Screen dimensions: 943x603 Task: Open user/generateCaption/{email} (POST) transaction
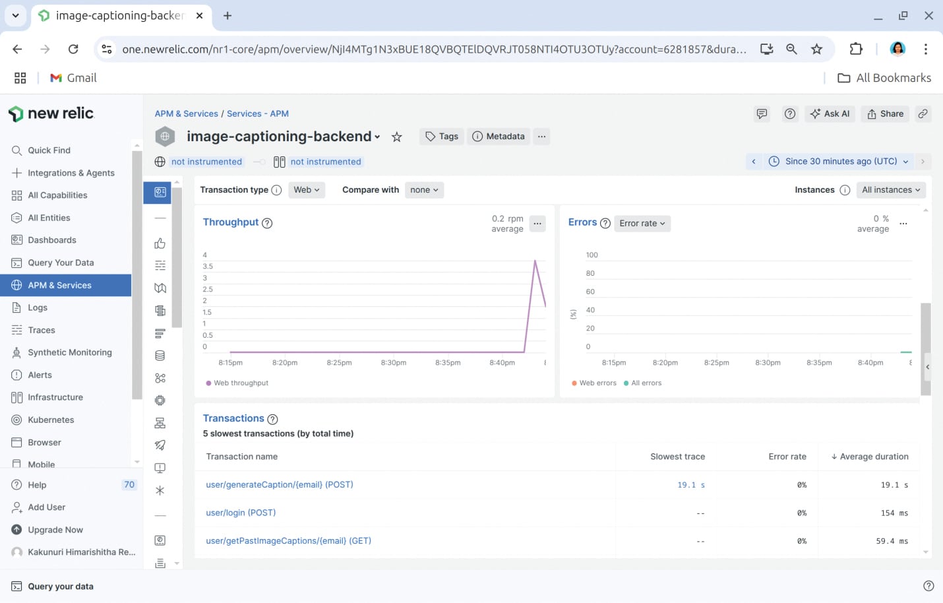[280, 485]
